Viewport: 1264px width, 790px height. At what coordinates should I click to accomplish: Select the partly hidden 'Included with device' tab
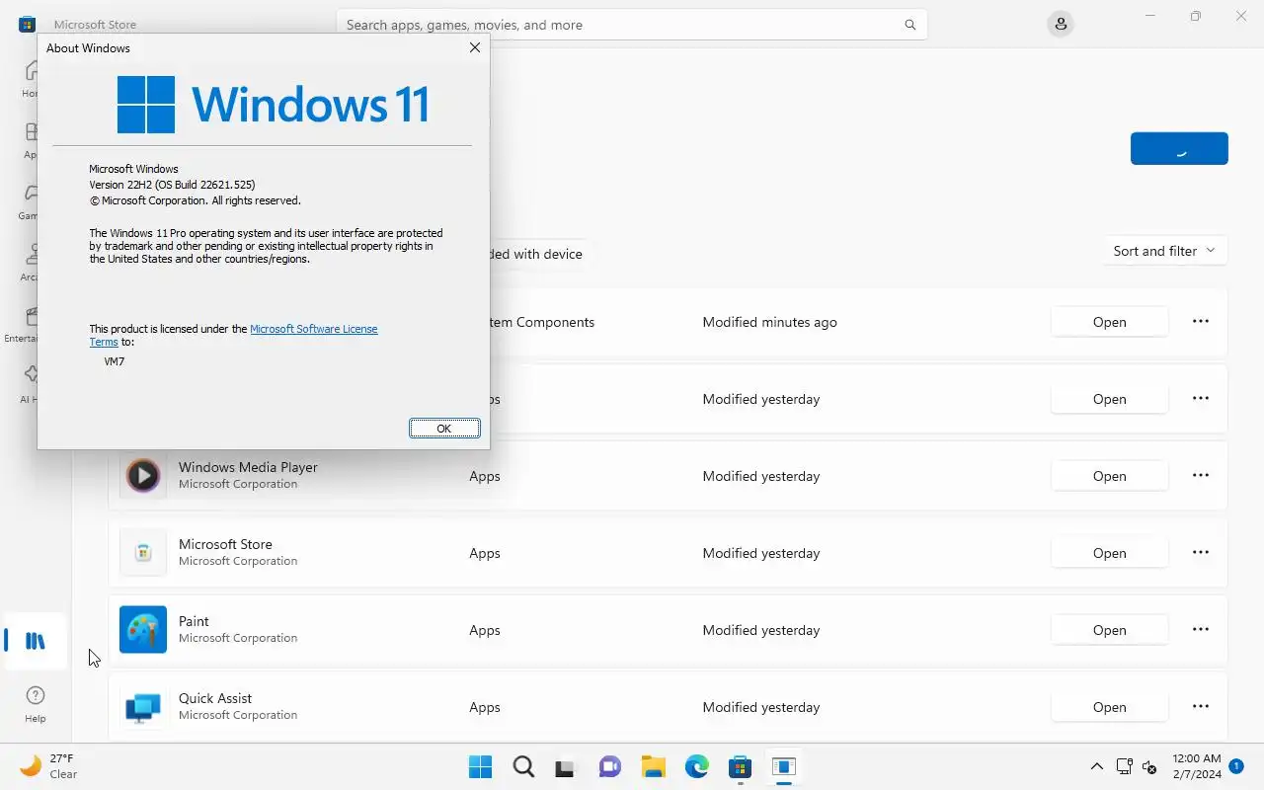(538, 254)
